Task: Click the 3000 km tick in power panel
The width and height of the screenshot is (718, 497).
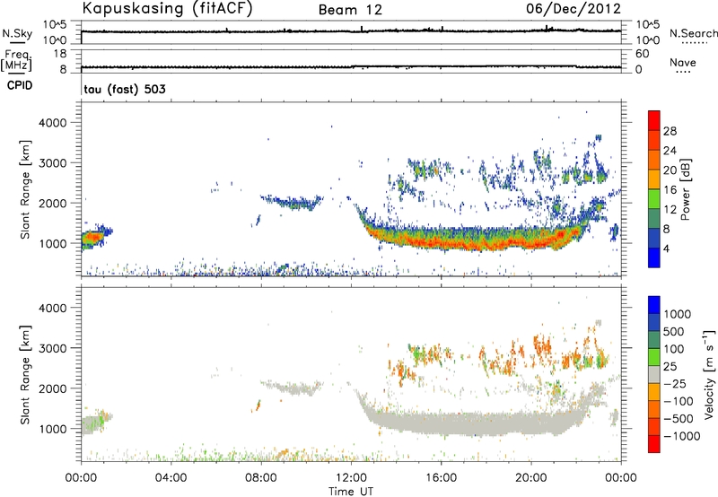Action: [x=52, y=163]
